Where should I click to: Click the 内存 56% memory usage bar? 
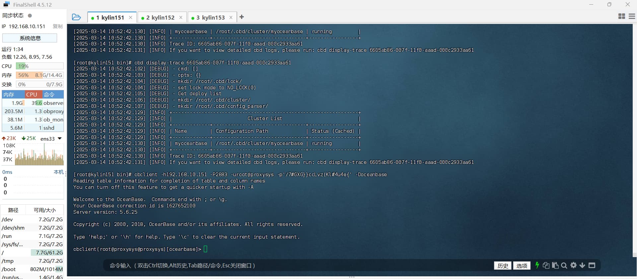pos(40,75)
